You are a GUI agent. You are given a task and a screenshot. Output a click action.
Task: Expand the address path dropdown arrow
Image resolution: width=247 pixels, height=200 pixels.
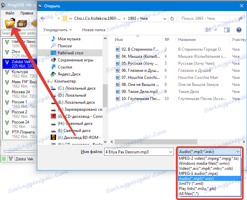(165, 19)
